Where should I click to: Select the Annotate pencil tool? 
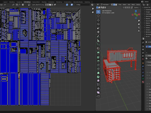click(98, 36)
